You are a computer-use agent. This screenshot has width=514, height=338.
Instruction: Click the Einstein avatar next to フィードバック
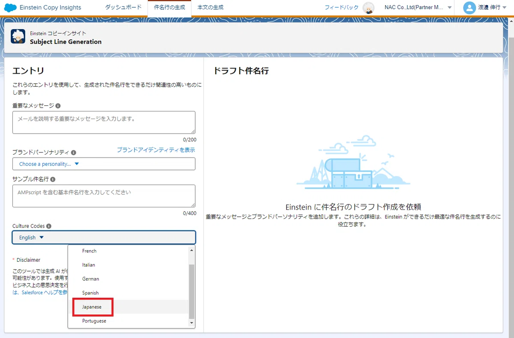pos(368,8)
